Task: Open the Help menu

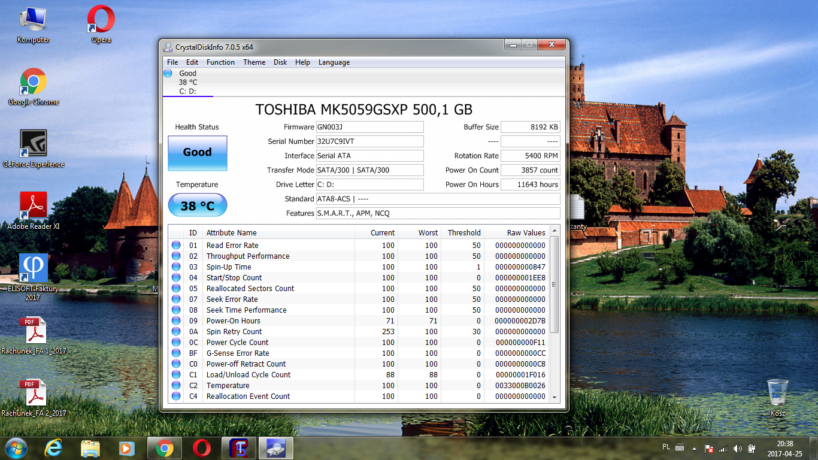Action: point(302,62)
